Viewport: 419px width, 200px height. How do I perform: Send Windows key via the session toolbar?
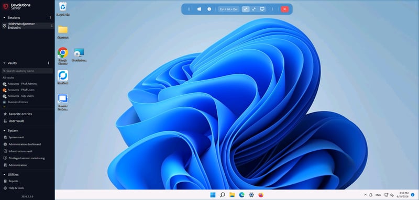199,9
